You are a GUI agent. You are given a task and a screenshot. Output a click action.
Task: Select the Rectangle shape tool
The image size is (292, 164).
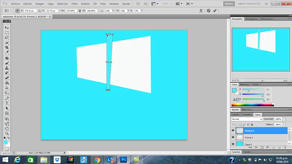click(x=7, y=113)
